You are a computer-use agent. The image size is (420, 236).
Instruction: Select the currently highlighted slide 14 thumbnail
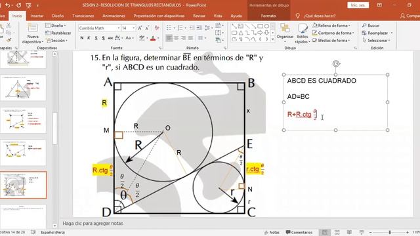point(24,185)
